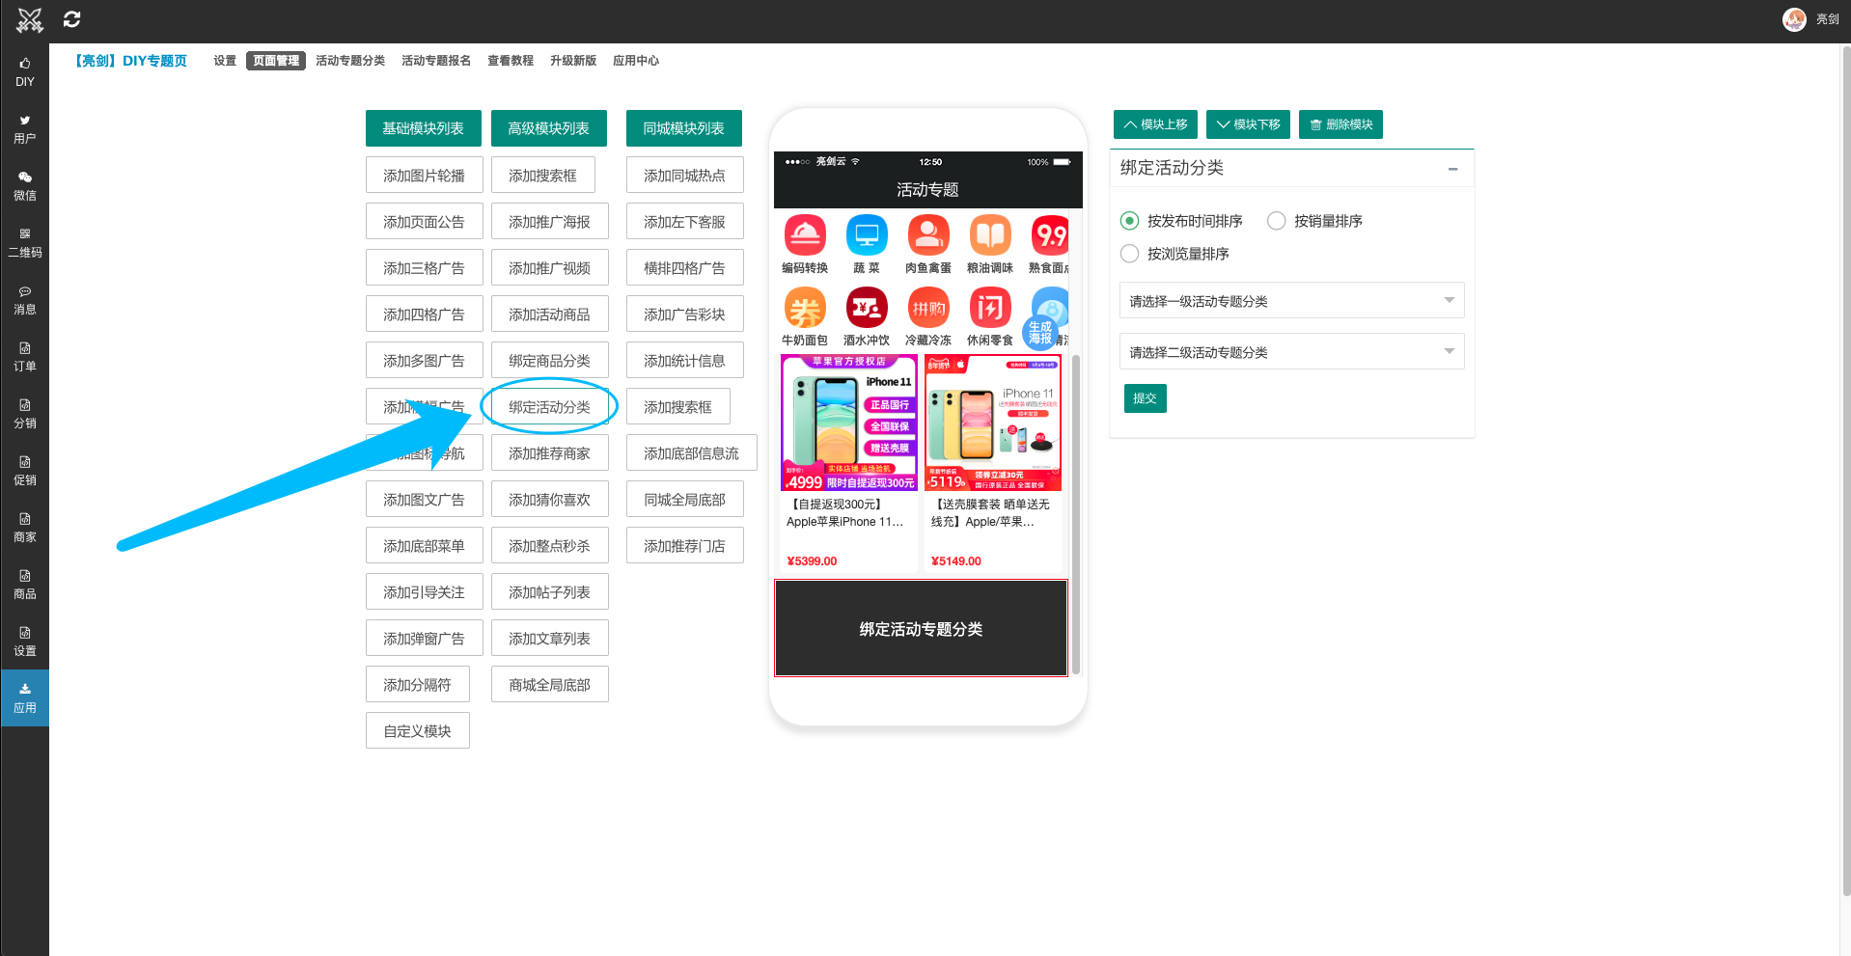This screenshot has height=956, width=1851.
Task: Select 按销量排序 sorting option
Action: click(x=1276, y=221)
